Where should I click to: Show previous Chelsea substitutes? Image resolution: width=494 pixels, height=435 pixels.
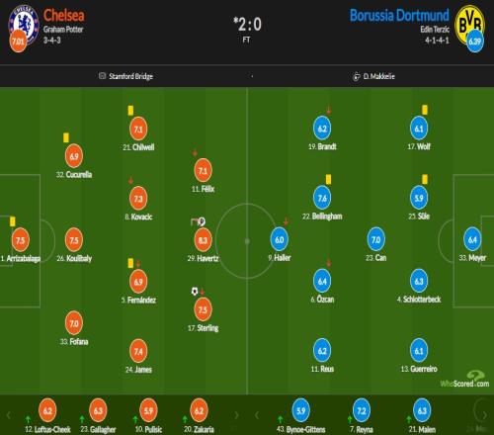click(x=9, y=415)
